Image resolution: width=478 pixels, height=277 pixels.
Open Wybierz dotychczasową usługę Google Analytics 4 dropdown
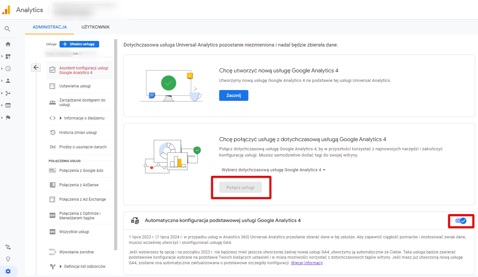(x=273, y=170)
